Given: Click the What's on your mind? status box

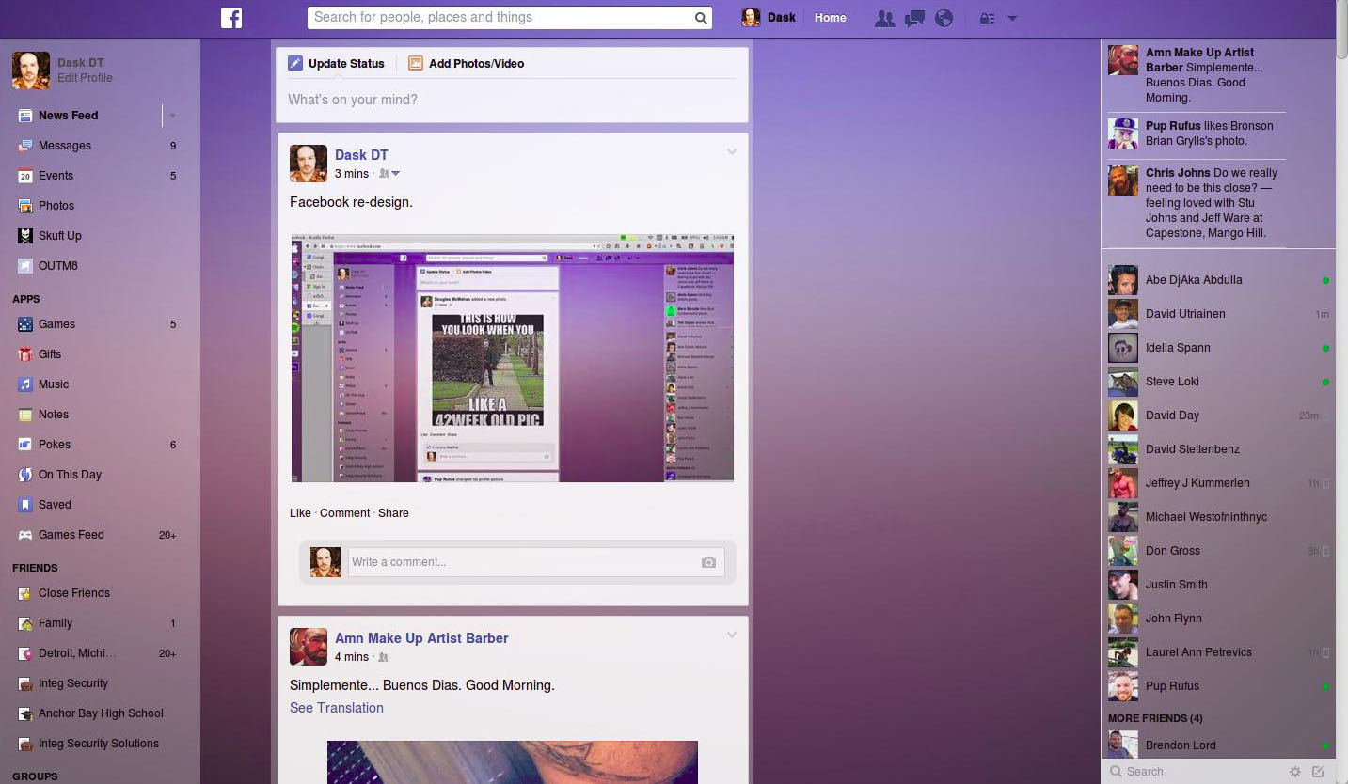Looking at the screenshot, I should tap(513, 100).
